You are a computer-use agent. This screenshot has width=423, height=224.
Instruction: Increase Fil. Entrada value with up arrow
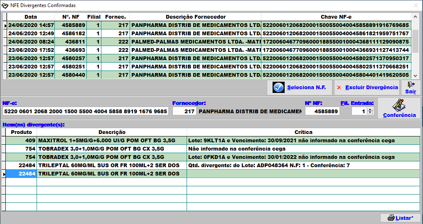click(370, 110)
